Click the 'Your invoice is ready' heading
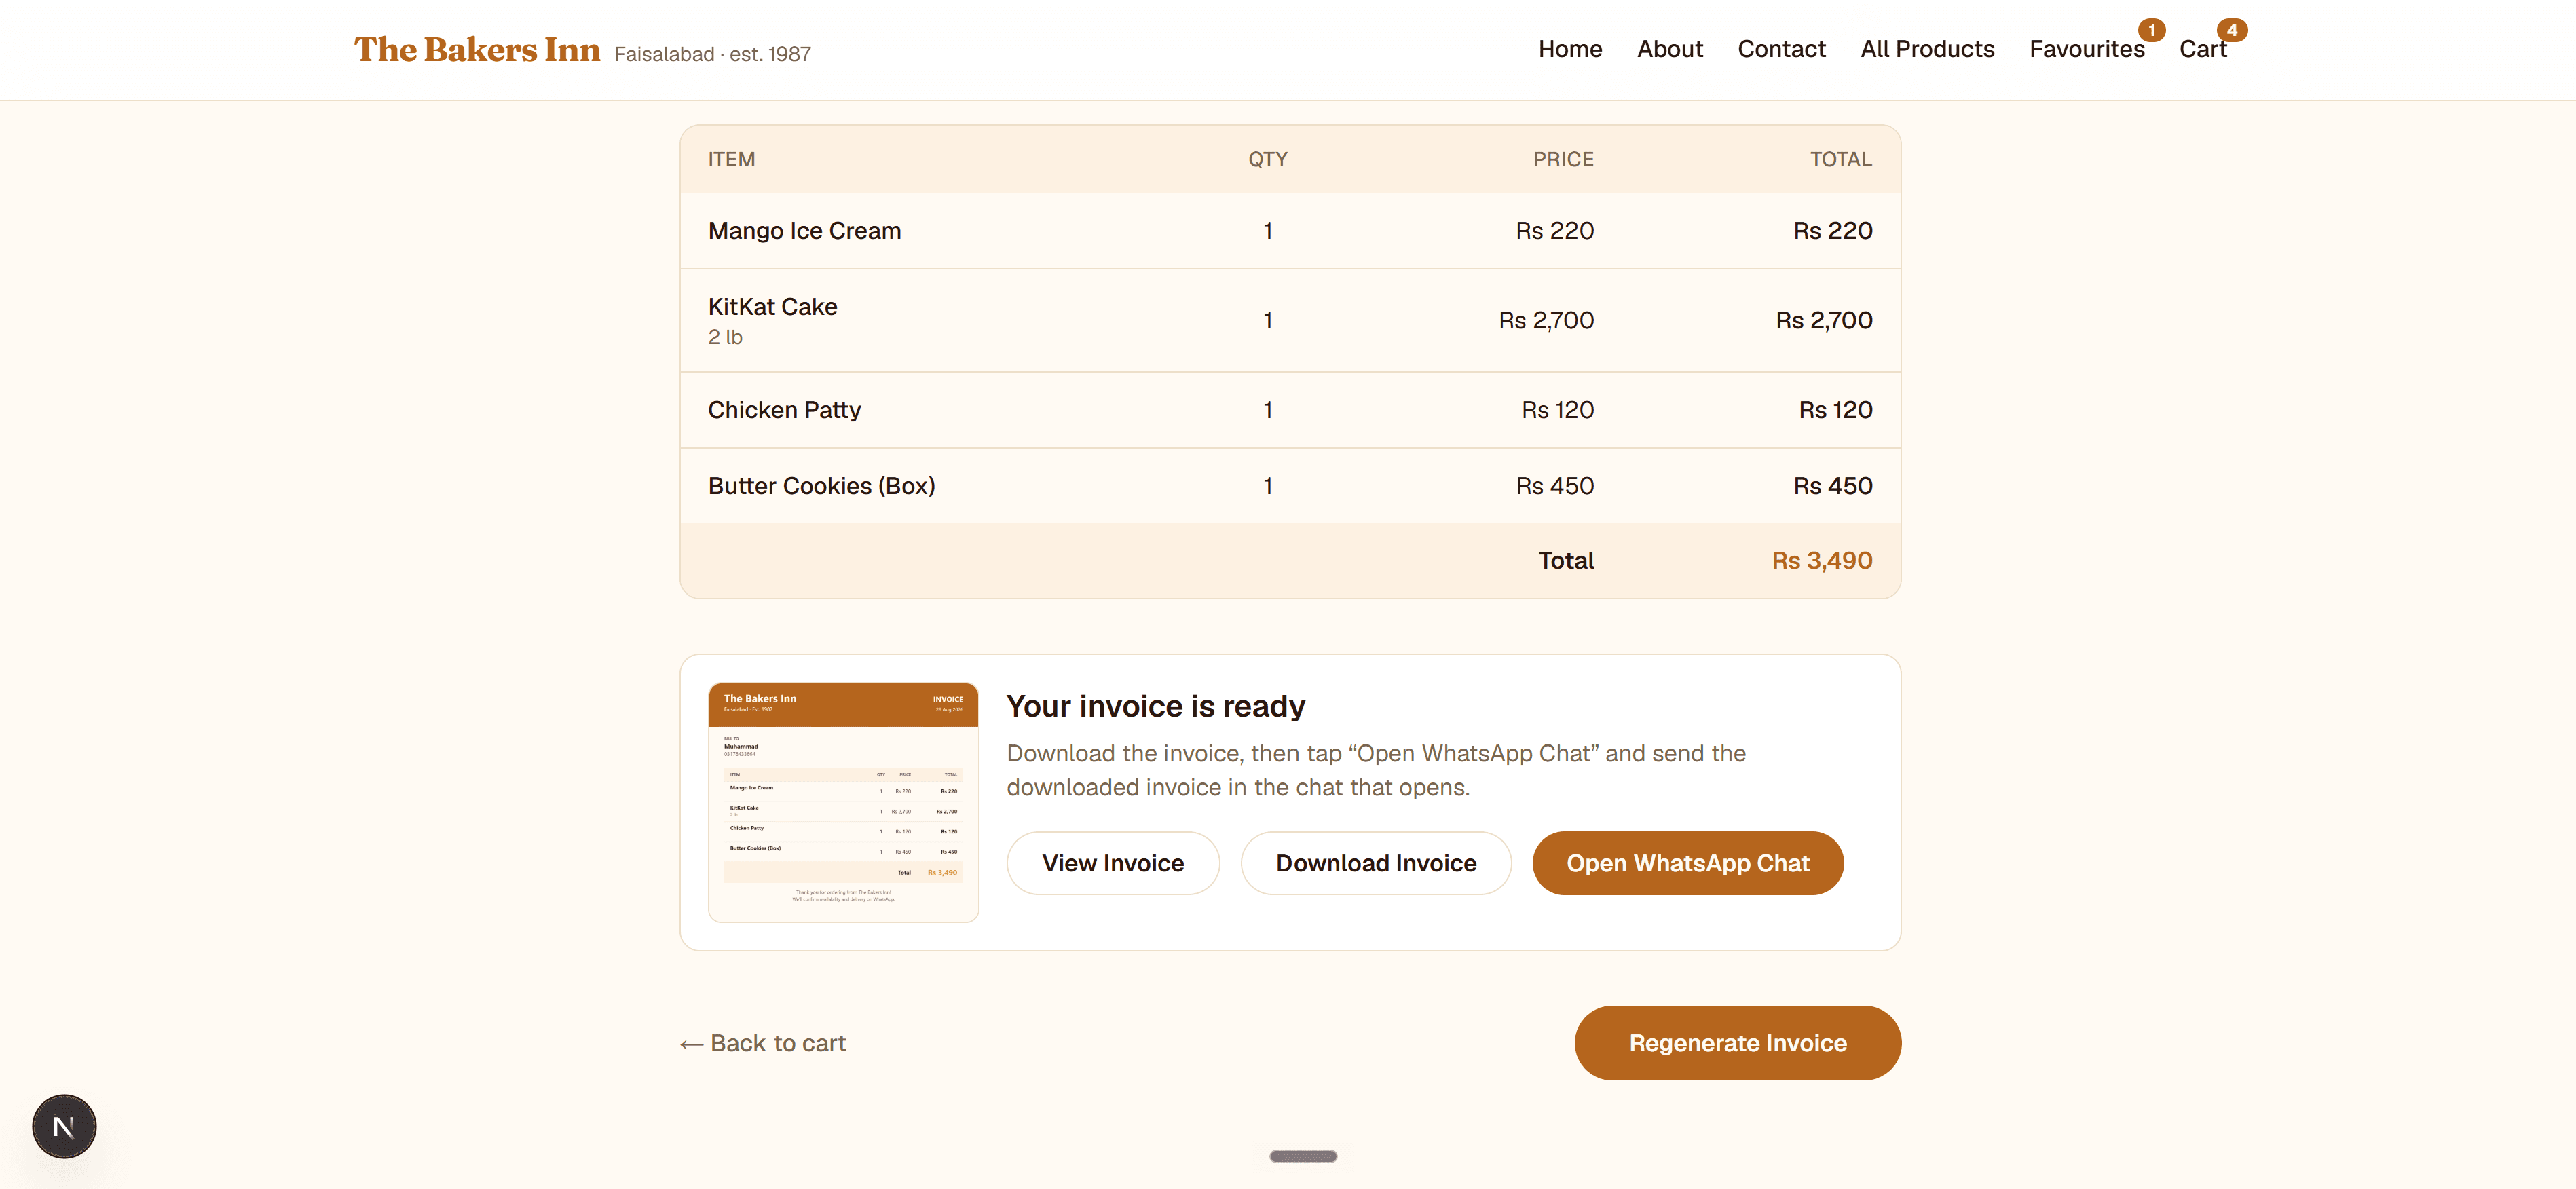 [x=1156, y=706]
